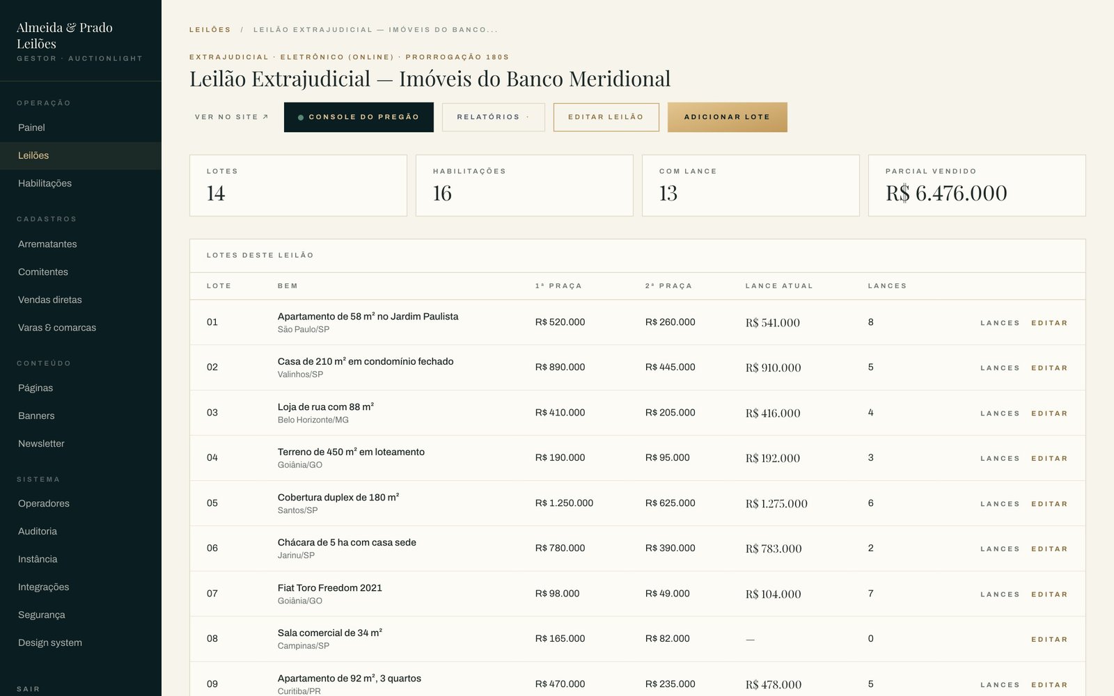
Task: Click Sair at sidebar bottom
Action: 28,688
